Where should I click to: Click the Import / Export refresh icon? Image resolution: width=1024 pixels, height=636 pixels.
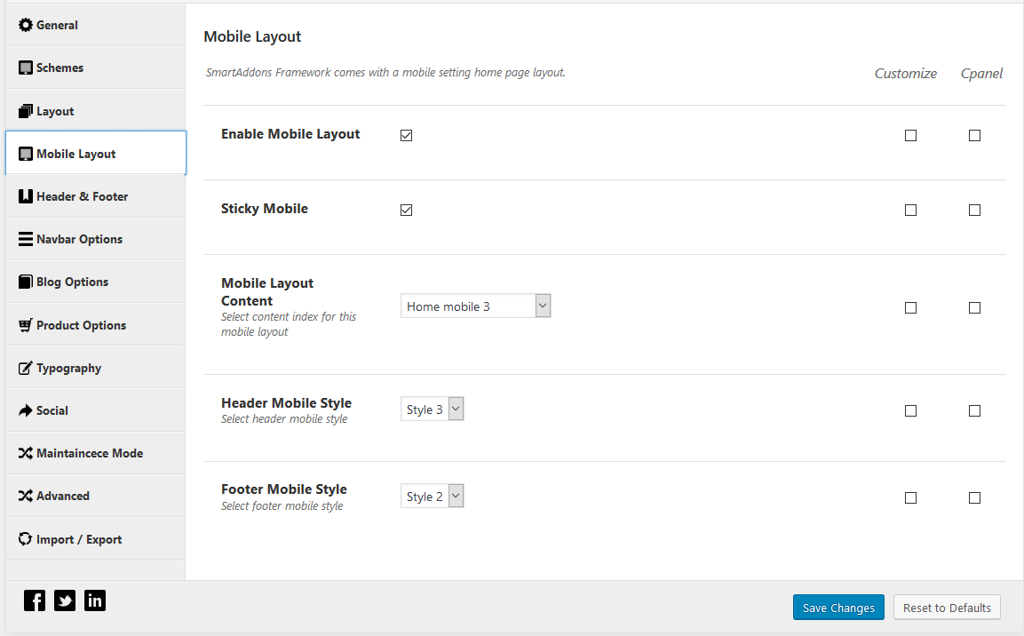point(26,539)
